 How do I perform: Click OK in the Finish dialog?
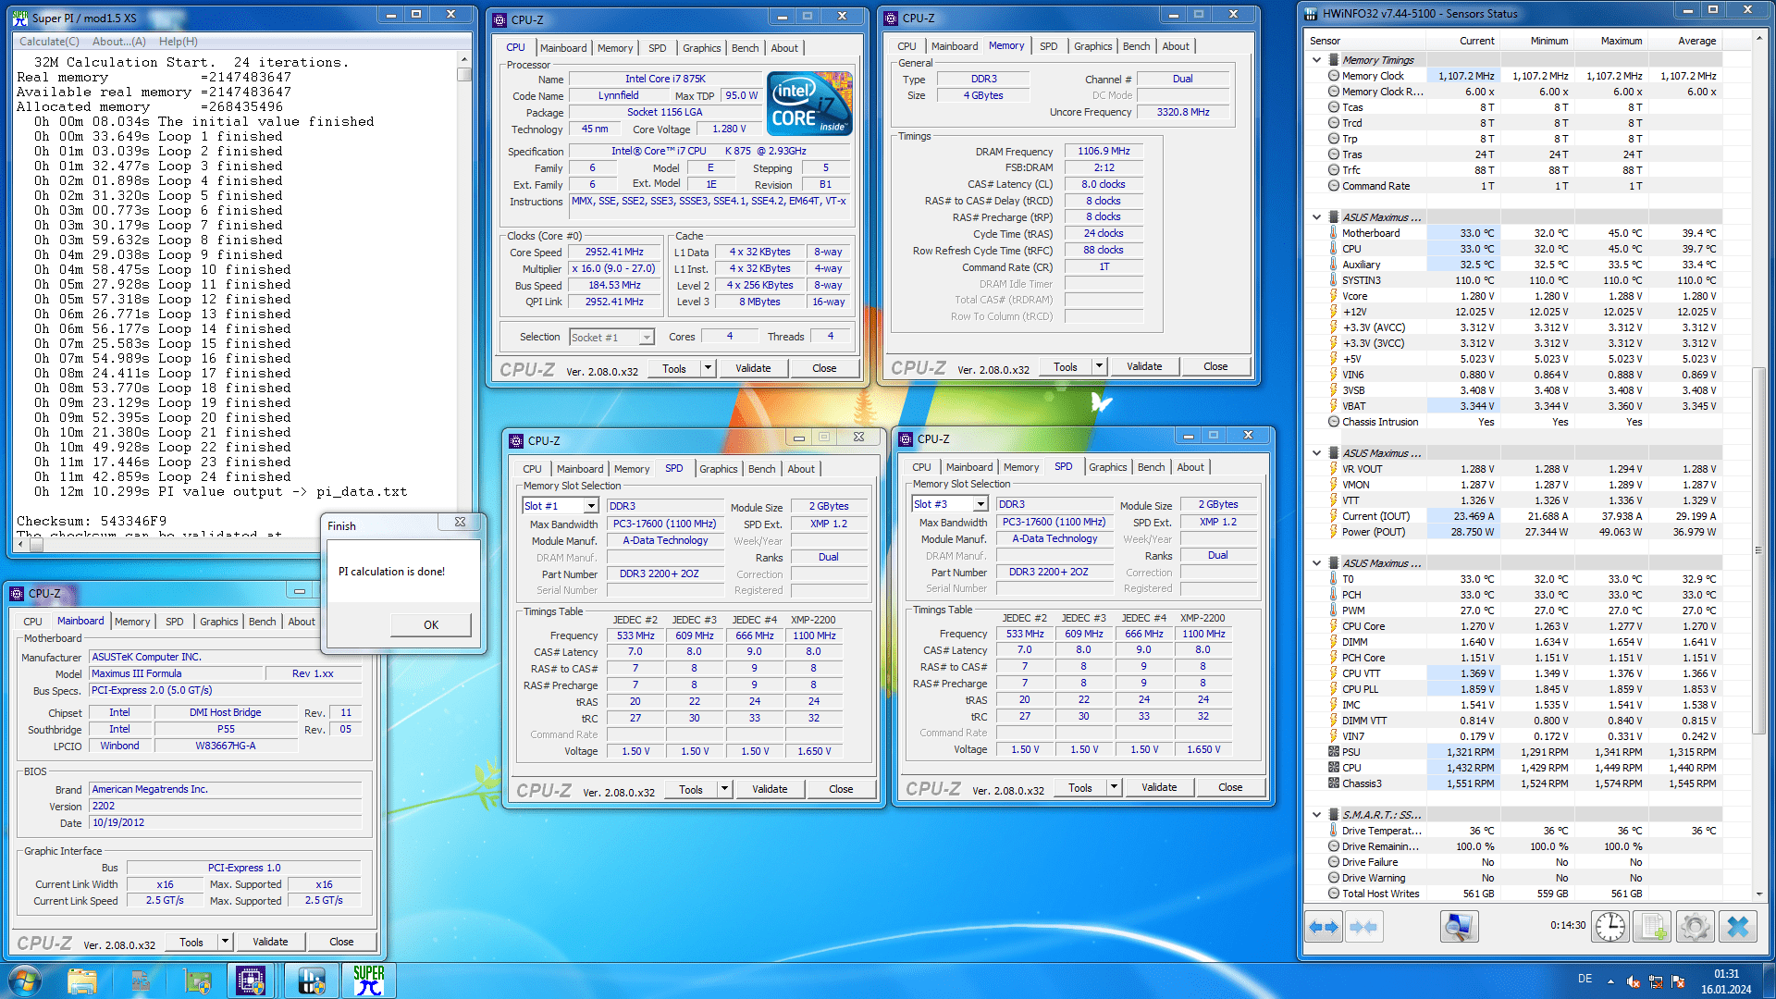tap(430, 625)
